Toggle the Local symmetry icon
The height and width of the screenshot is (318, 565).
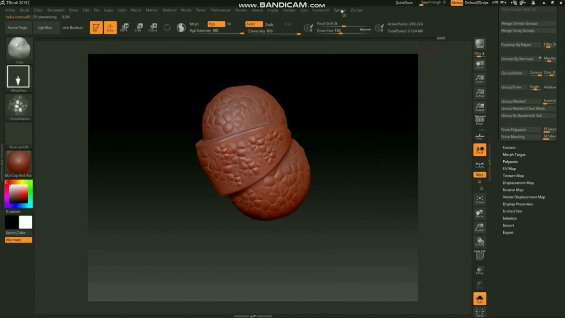[x=480, y=150]
